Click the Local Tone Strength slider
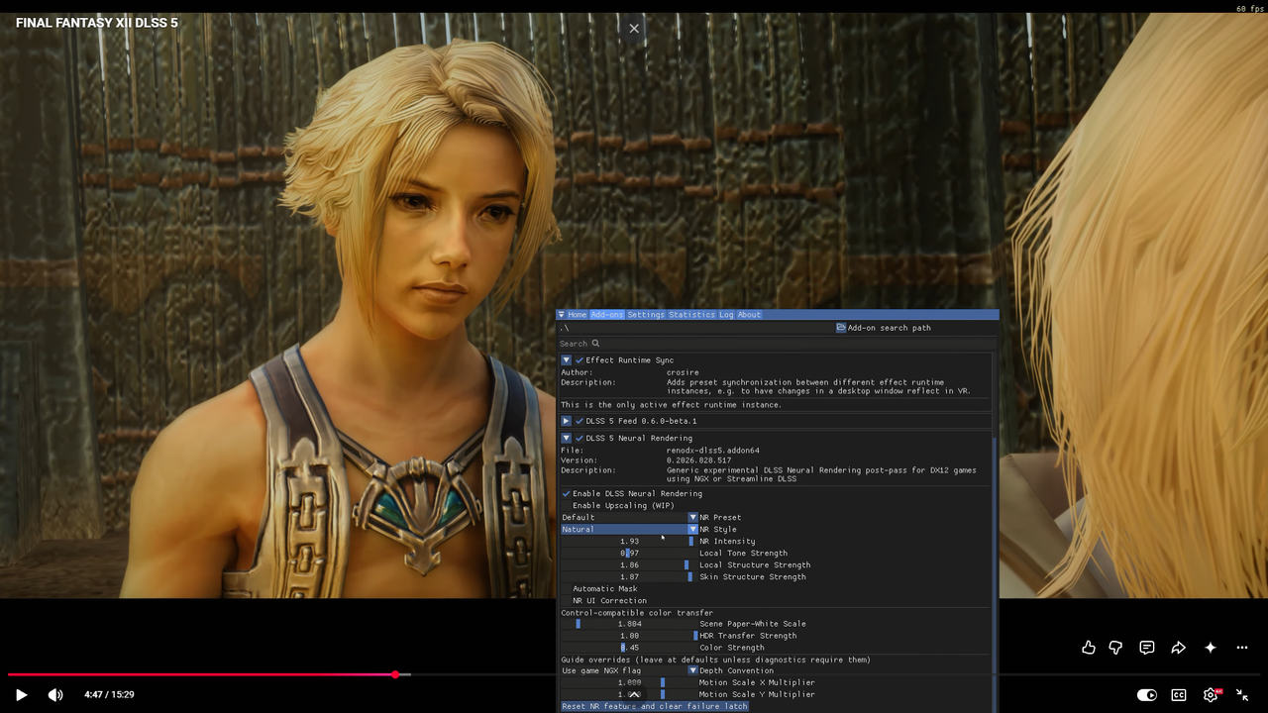 point(629,553)
